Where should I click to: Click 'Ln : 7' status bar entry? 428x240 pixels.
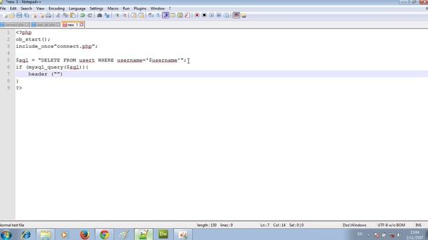click(265, 225)
